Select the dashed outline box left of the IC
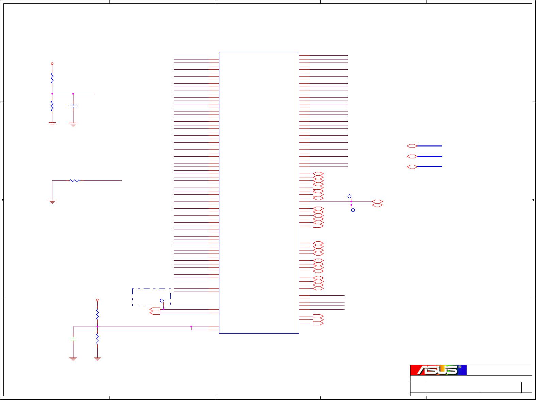Image resolution: width=536 pixels, height=400 pixels. coord(151,297)
